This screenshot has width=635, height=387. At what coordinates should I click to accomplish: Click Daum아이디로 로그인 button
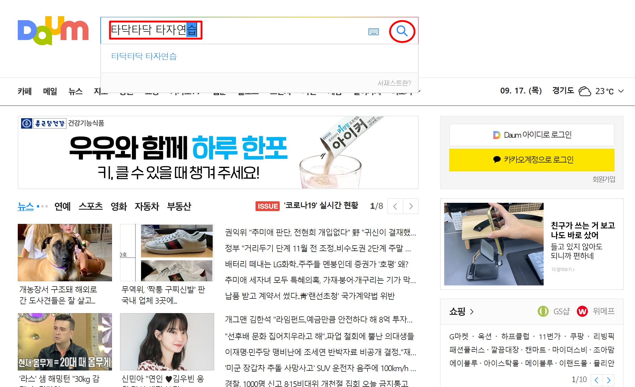pos(532,135)
